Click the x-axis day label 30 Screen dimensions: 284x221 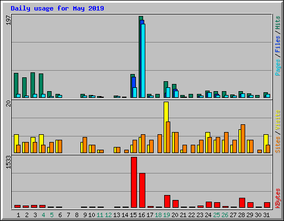point(258,215)
